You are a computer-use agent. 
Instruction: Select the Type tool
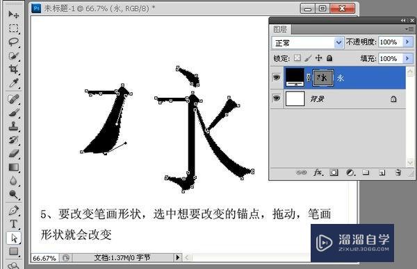[14, 224]
